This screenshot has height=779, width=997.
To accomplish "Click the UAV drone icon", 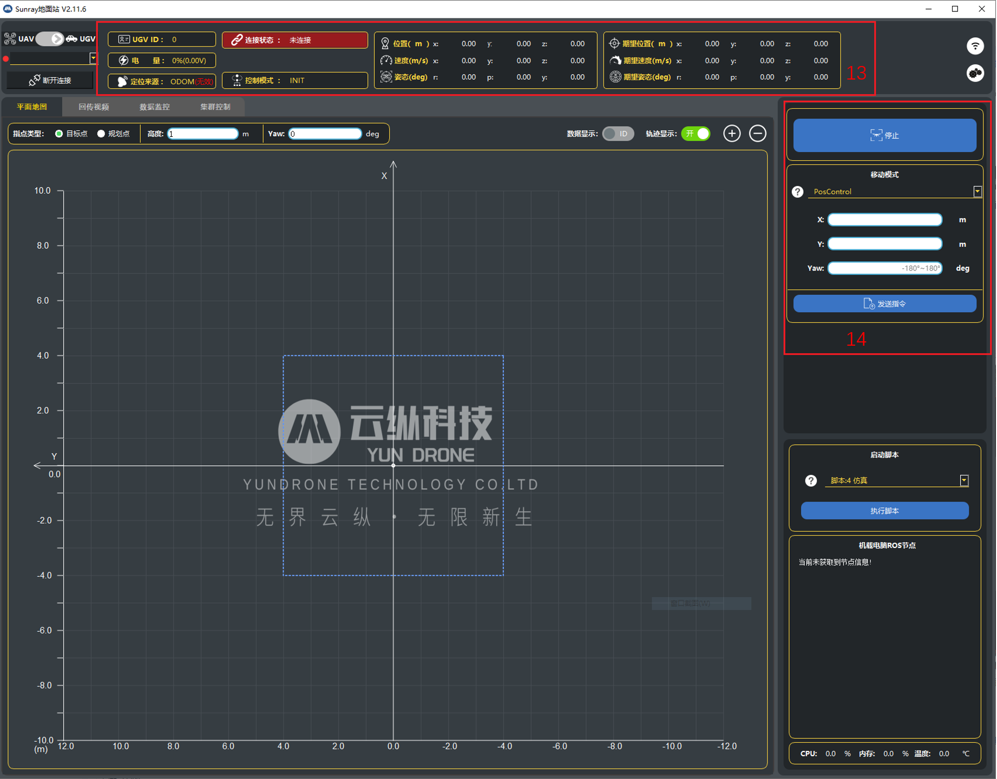I will [10, 39].
